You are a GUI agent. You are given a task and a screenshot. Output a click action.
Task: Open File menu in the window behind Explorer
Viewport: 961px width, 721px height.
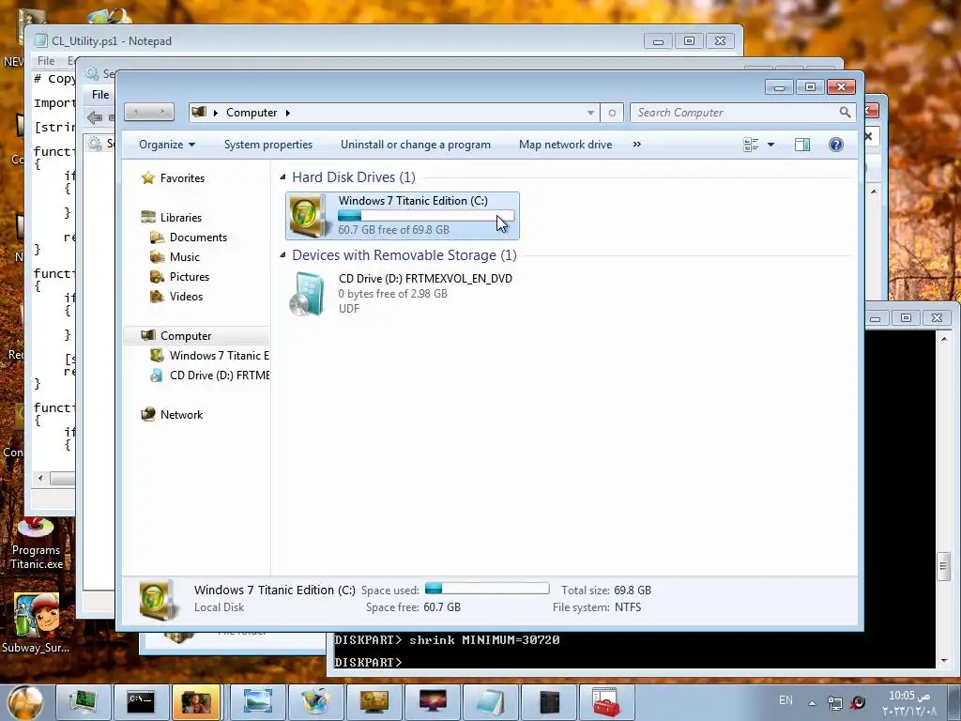(100, 95)
